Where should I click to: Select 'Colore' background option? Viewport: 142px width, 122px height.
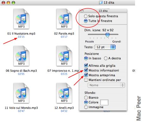coord(86,102)
